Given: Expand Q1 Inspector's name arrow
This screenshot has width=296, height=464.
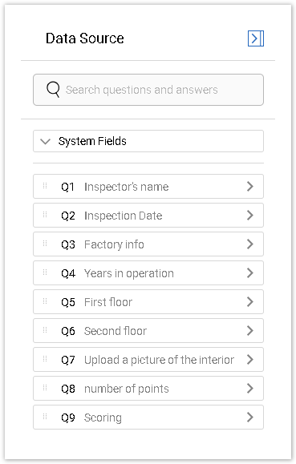Looking at the screenshot, I should click(250, 186).
